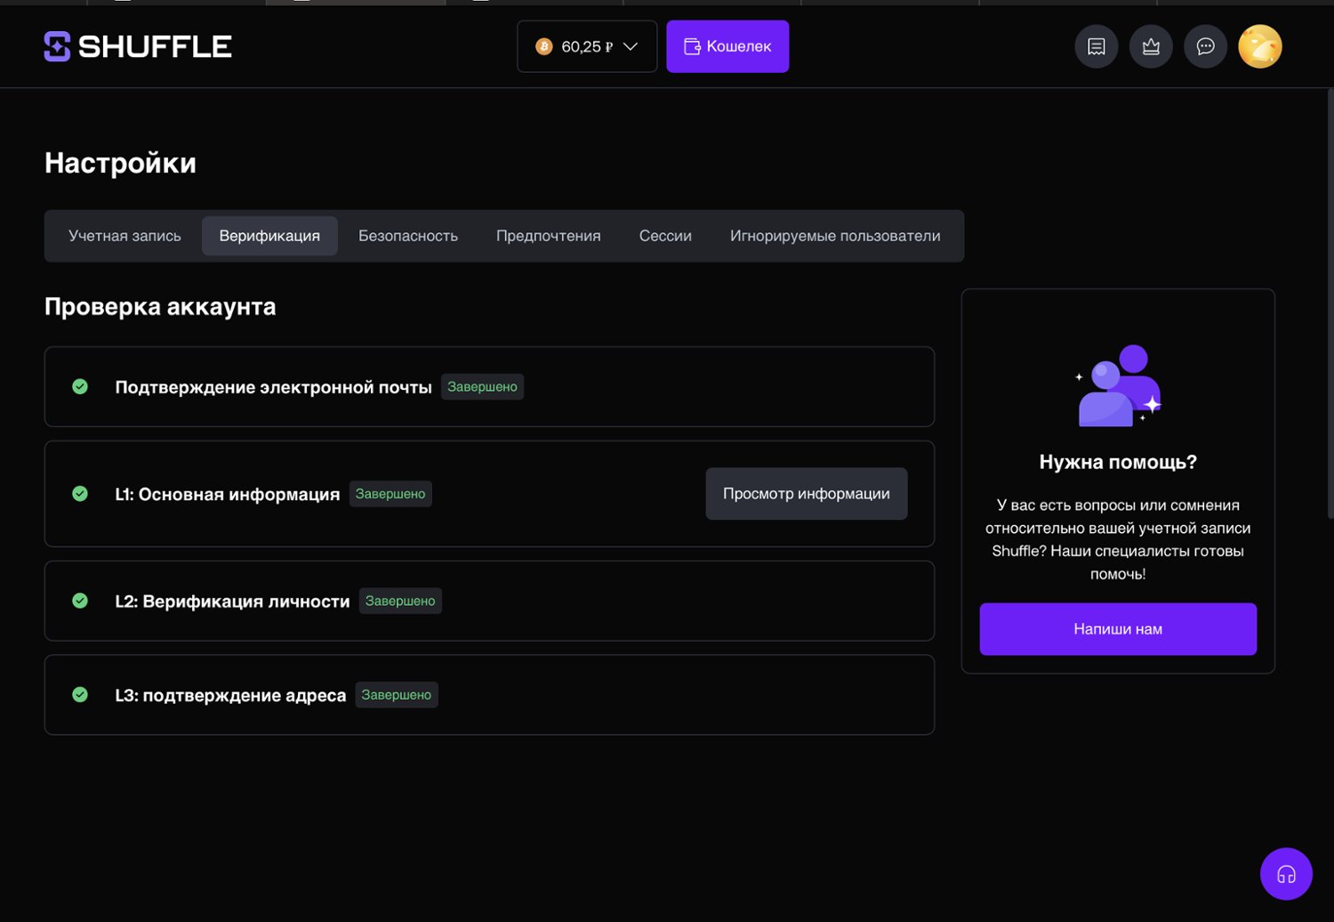The height and width of the screenshot is (922, 1334).
Task: Open the Предпочтения tab
Action: (548, 236)
